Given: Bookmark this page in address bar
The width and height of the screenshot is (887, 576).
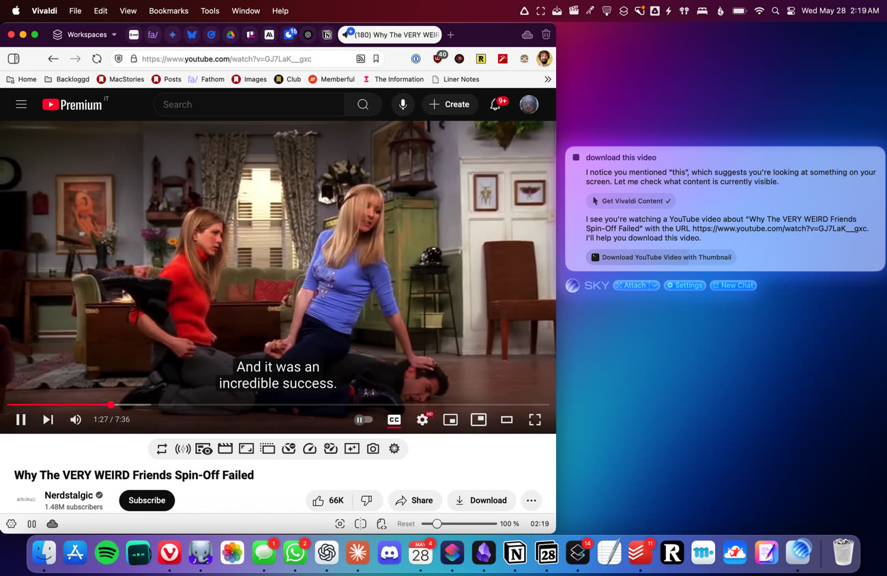Looking at the screenshot, I should pos(376,59).
